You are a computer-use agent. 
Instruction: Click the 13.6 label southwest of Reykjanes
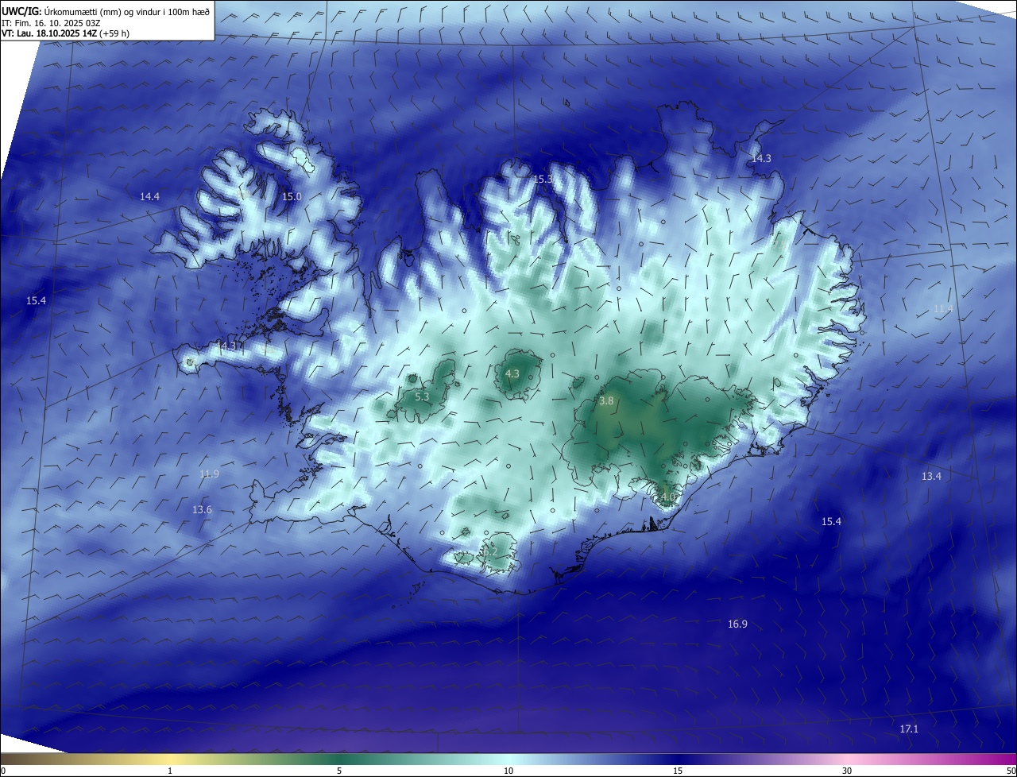(x=202, y=510)
